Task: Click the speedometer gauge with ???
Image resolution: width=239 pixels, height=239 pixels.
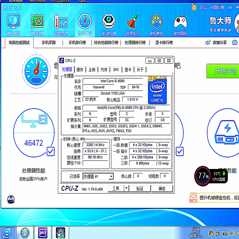Action: pos(36,71)
